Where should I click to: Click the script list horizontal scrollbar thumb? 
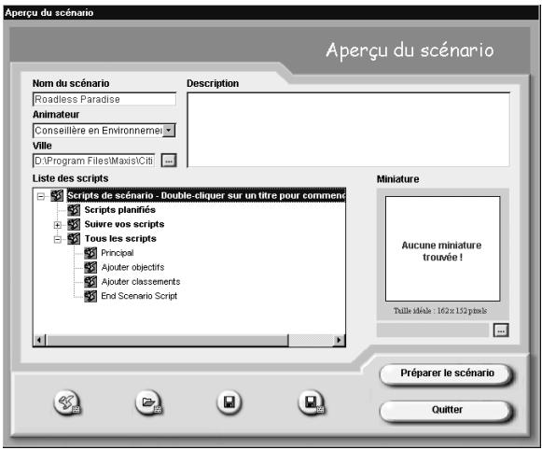[167, 341]
